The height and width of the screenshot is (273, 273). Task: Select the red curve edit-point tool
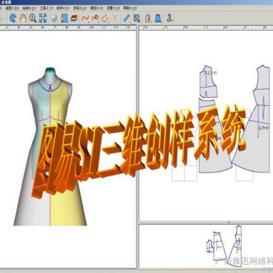96,18
